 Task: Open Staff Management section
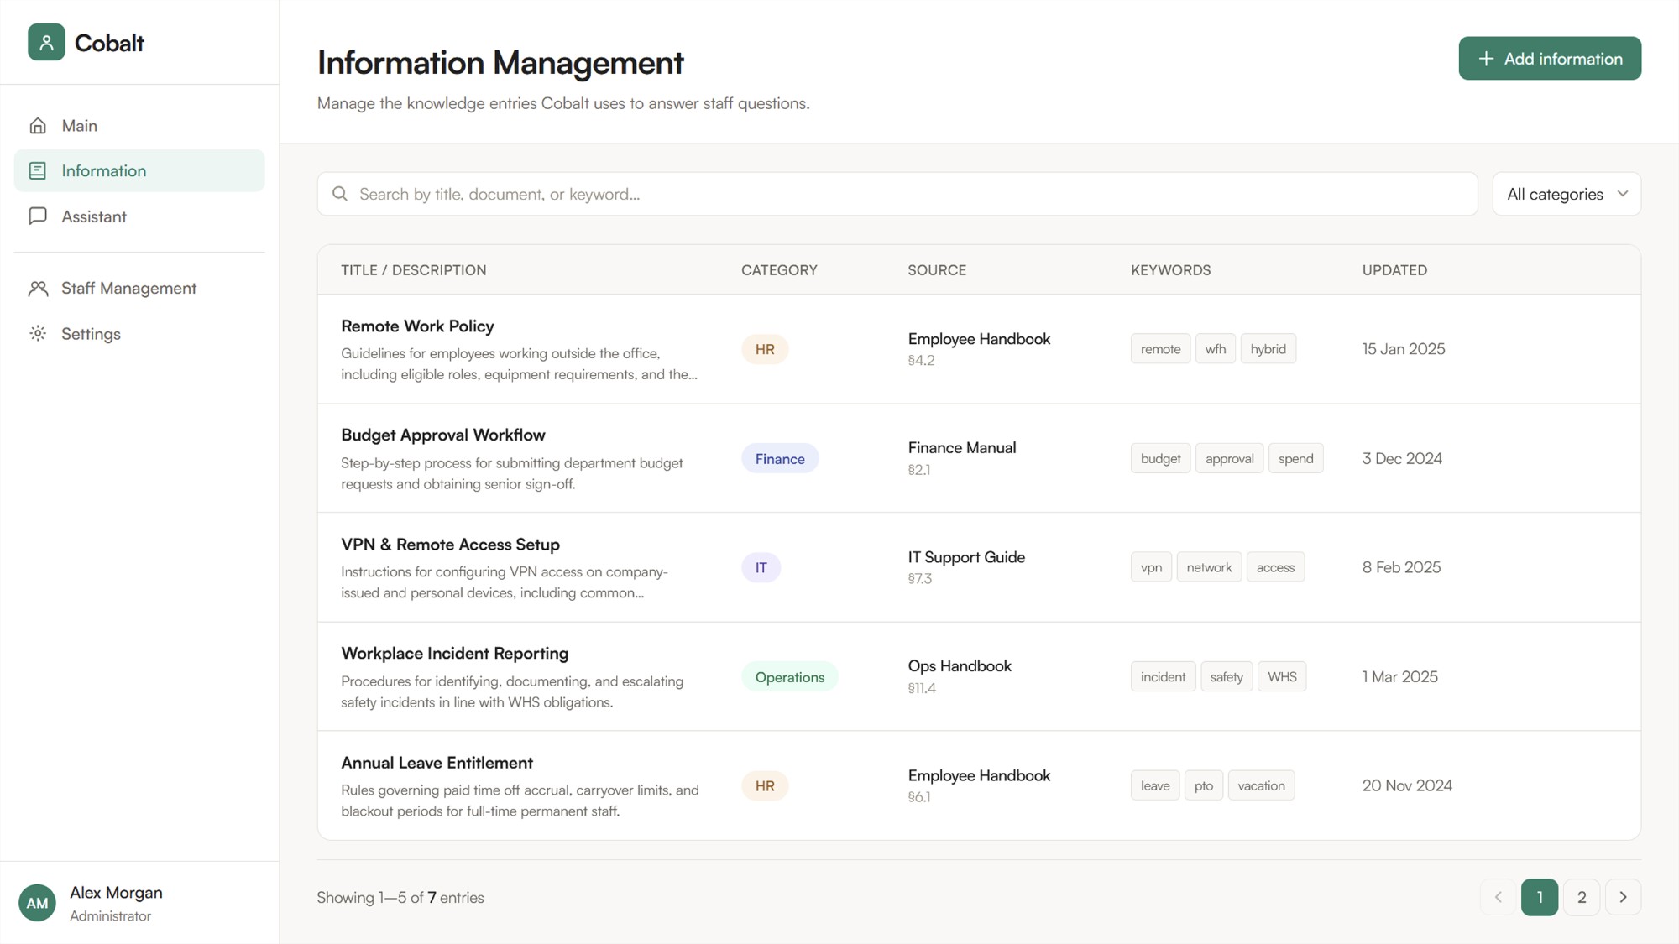point(139,288)
